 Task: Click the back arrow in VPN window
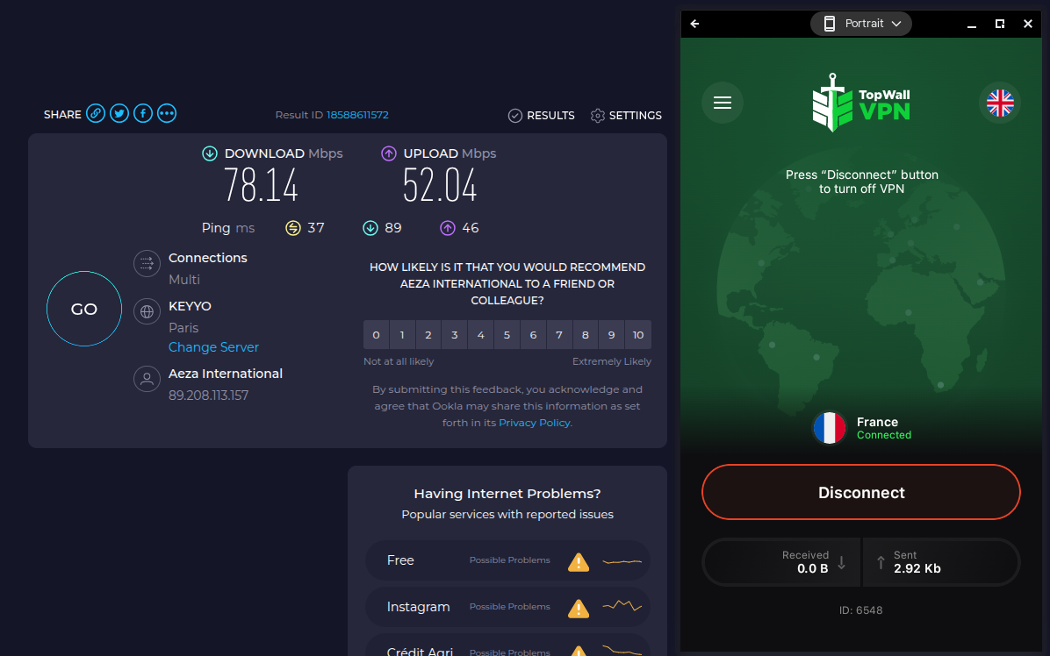695,24
